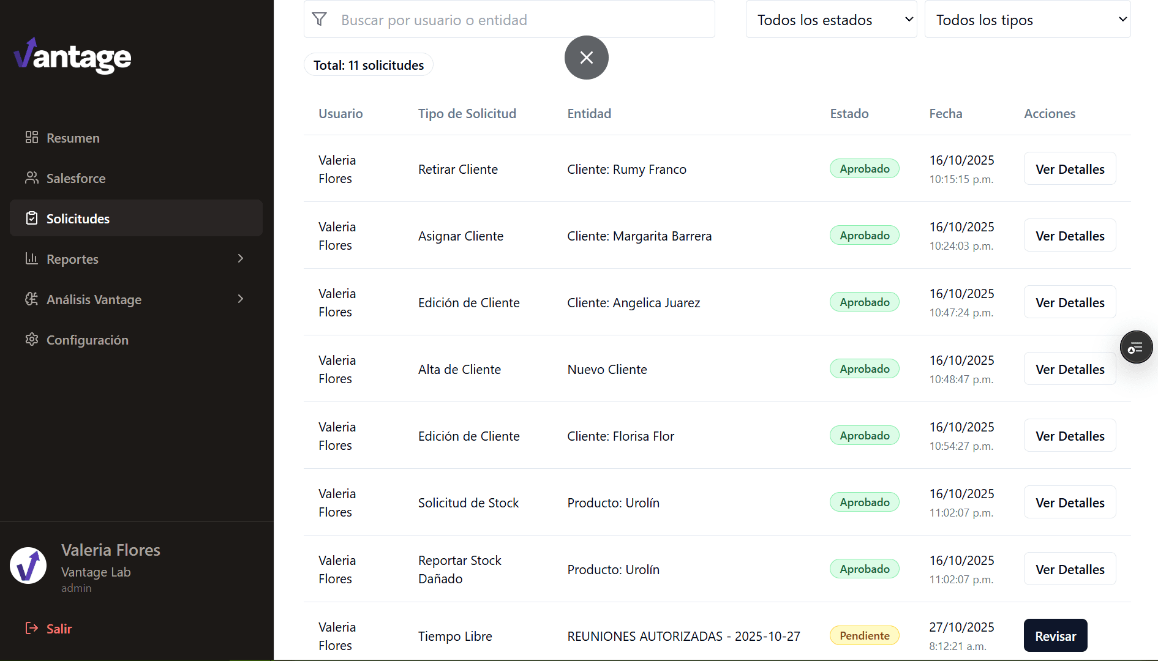
Task: Open the floating widget button on right edge
Action: point(1137,347)
